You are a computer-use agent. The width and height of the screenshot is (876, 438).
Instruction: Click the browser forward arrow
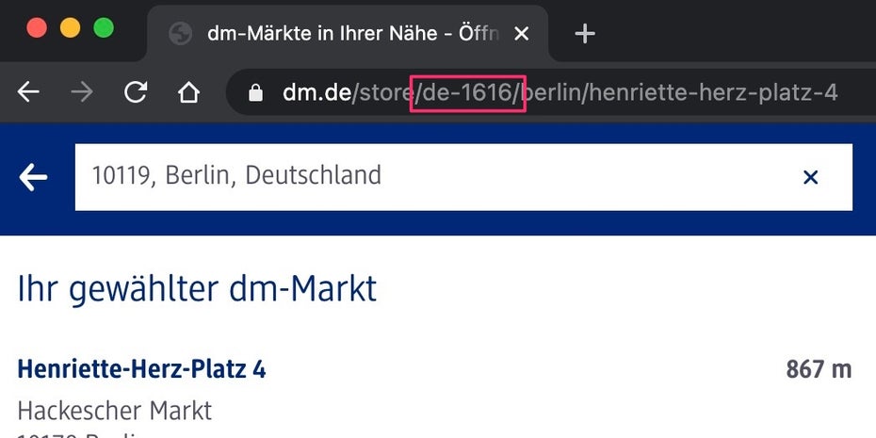coord(82,92)
